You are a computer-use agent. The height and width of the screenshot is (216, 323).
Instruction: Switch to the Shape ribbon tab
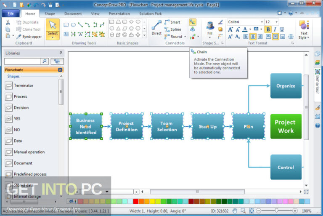point(50,13)
